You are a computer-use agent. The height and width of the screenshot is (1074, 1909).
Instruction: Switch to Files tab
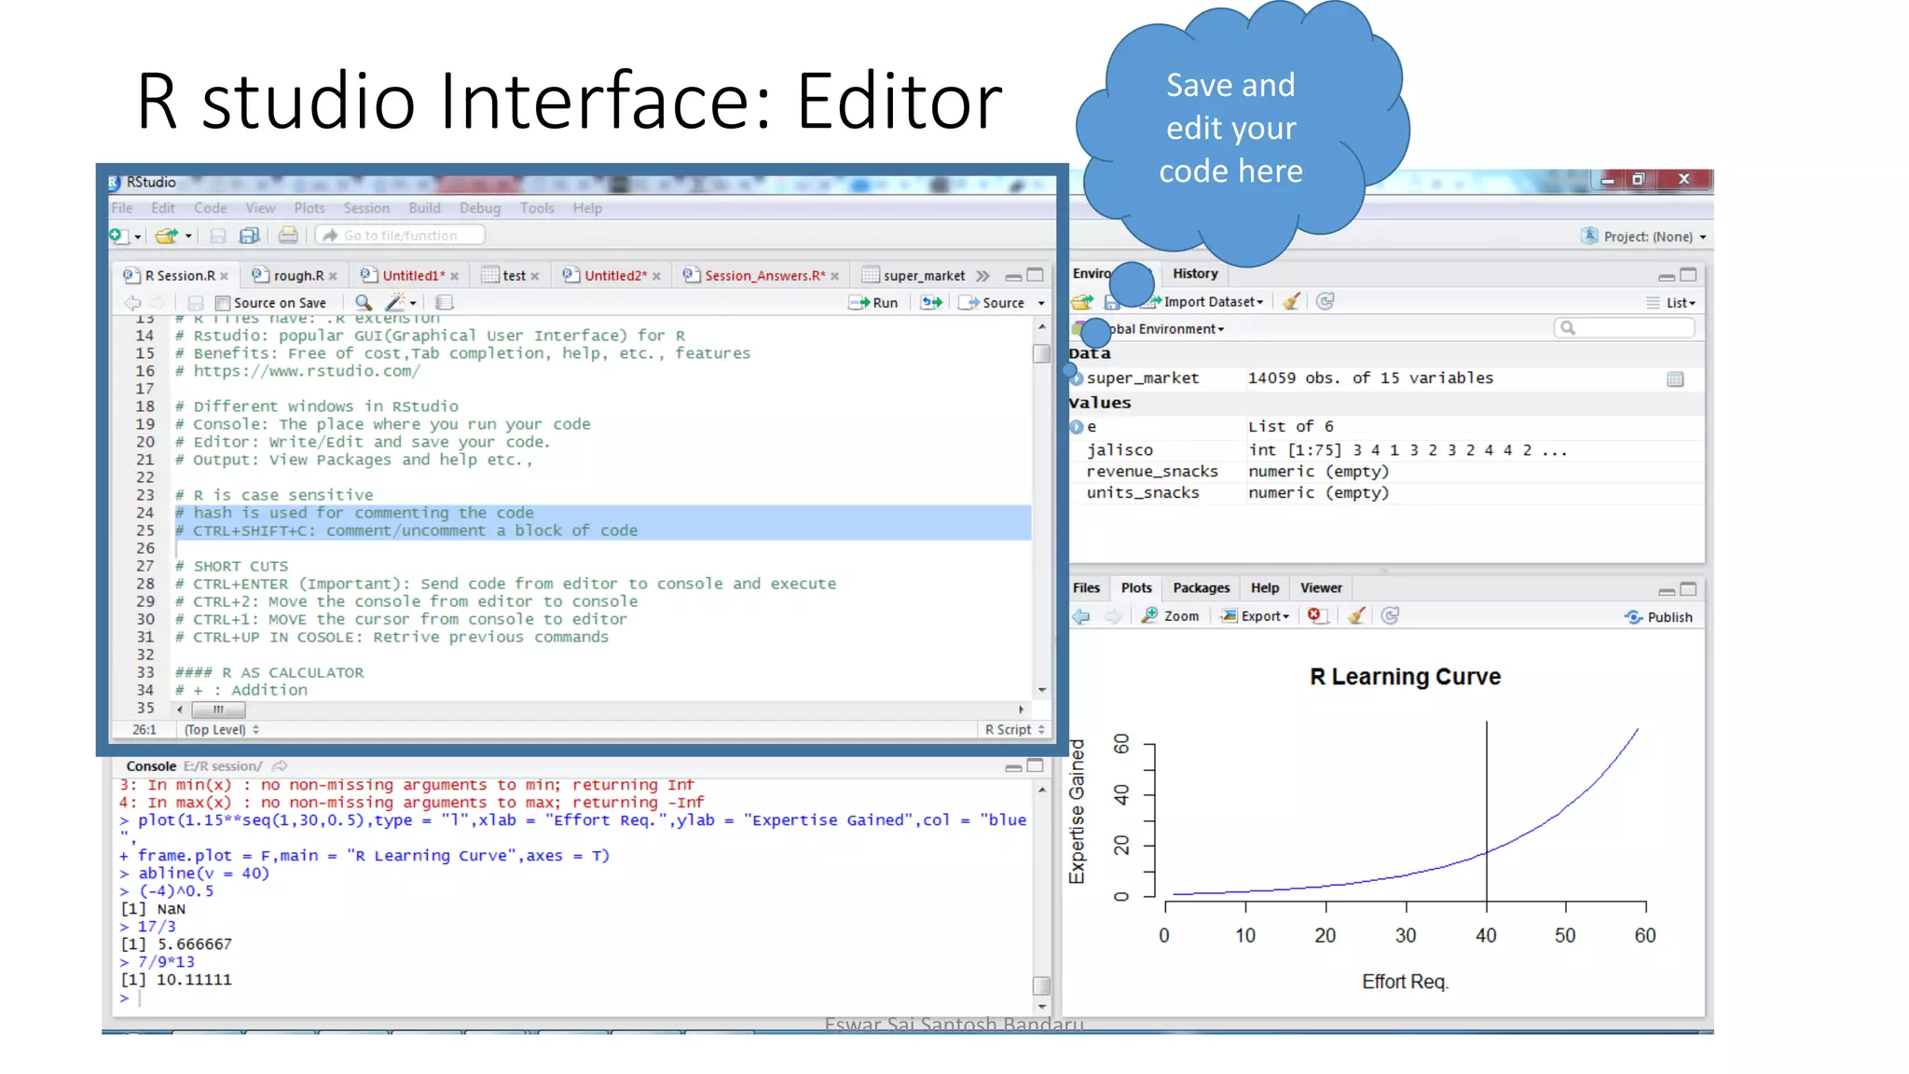click(x=1086, y=588)
